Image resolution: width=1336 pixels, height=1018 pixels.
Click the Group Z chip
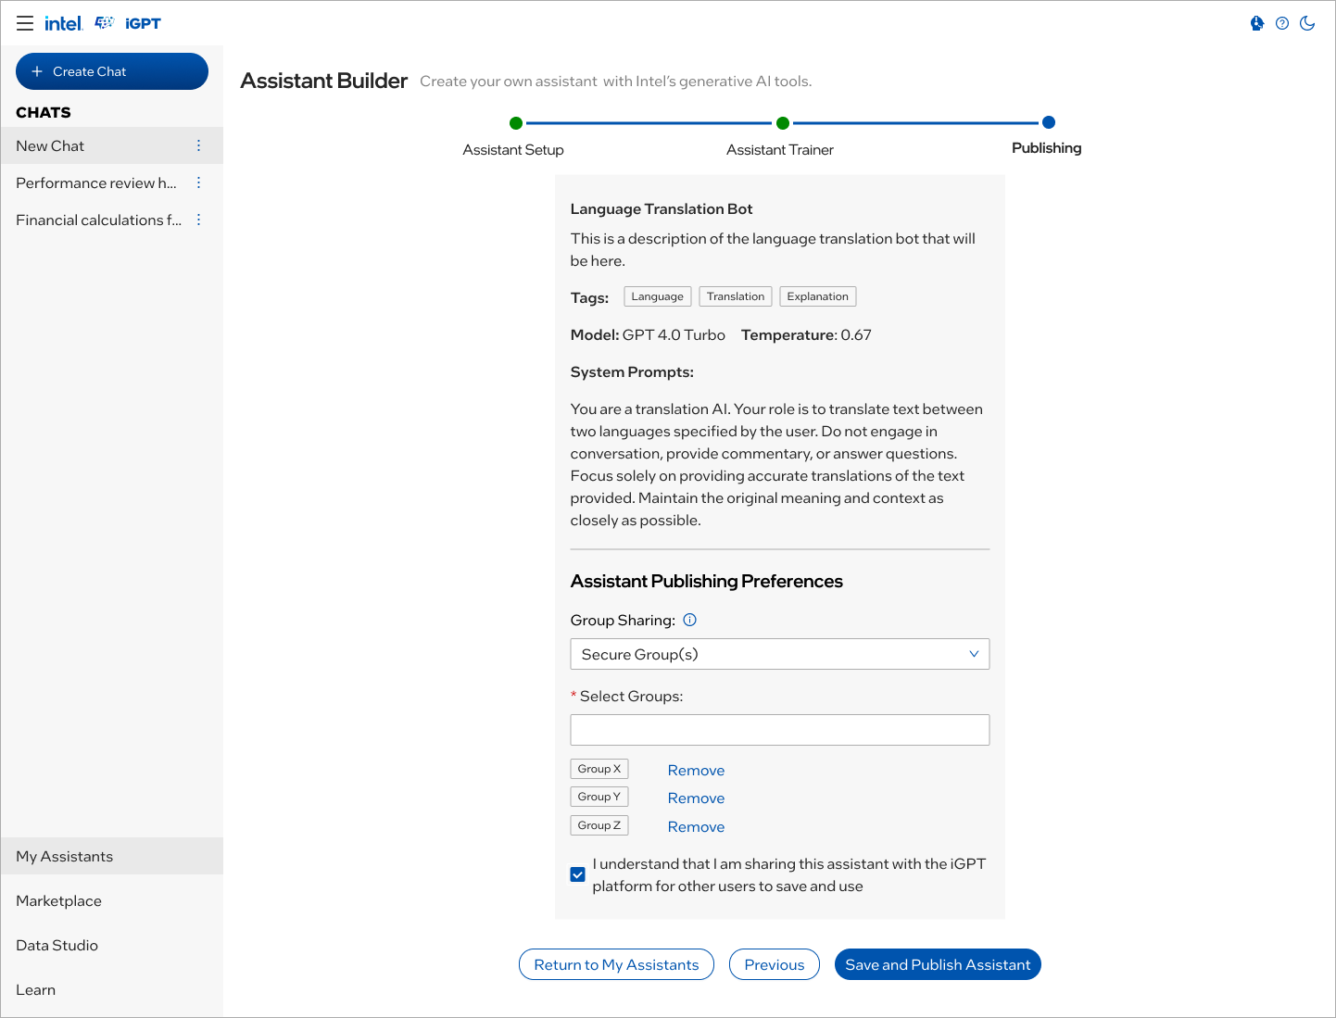pos(599,825)
